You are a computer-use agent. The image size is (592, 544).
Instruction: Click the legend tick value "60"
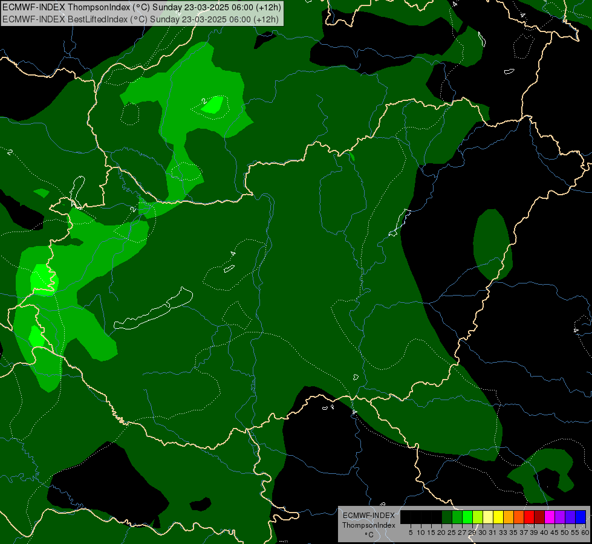585,533
